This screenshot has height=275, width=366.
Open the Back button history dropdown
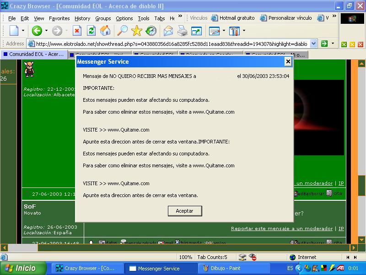pos(46,31)
